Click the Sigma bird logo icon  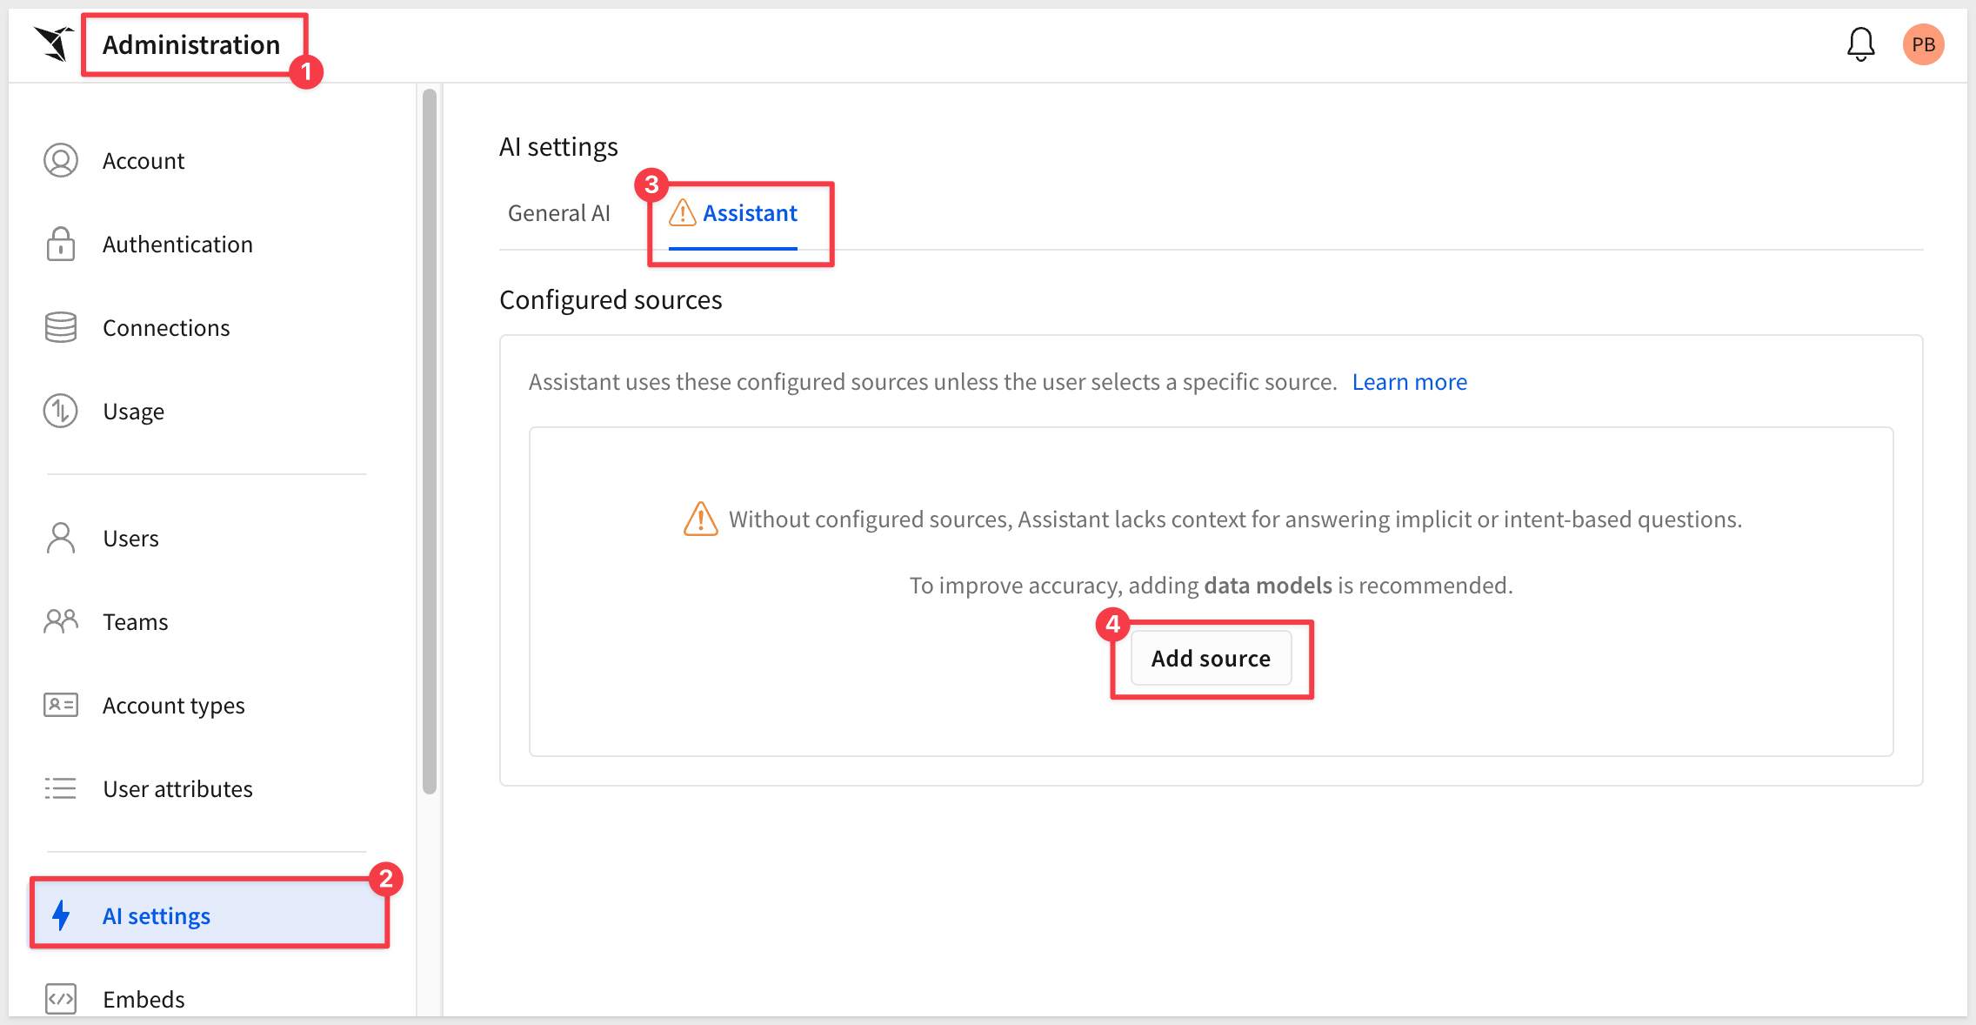point(54,44)
